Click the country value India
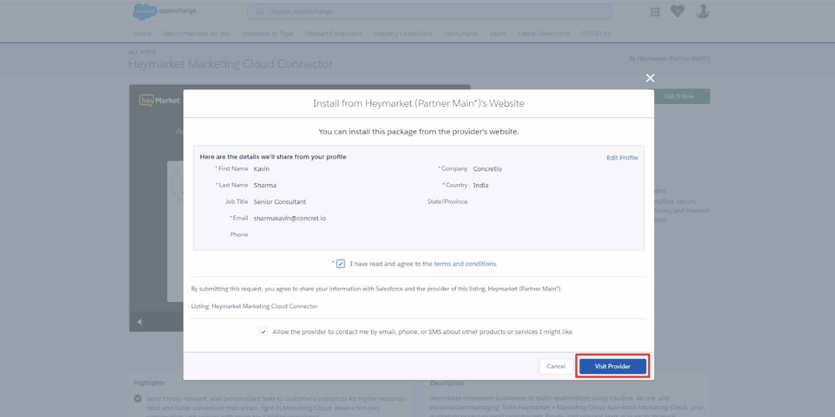Screen dimensions: 835x417 (481, 185)
